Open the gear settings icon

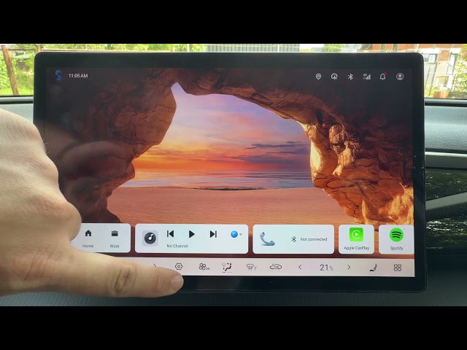(x=179, y=266)
